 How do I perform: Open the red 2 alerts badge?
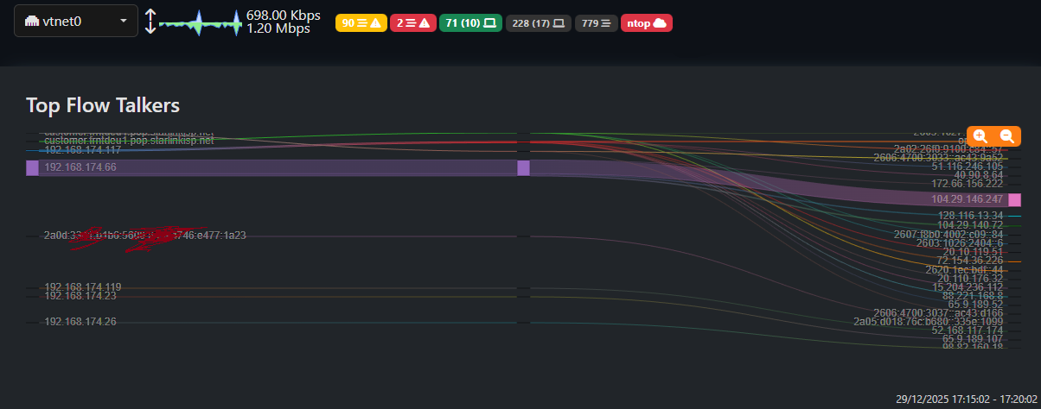(412, 23)
